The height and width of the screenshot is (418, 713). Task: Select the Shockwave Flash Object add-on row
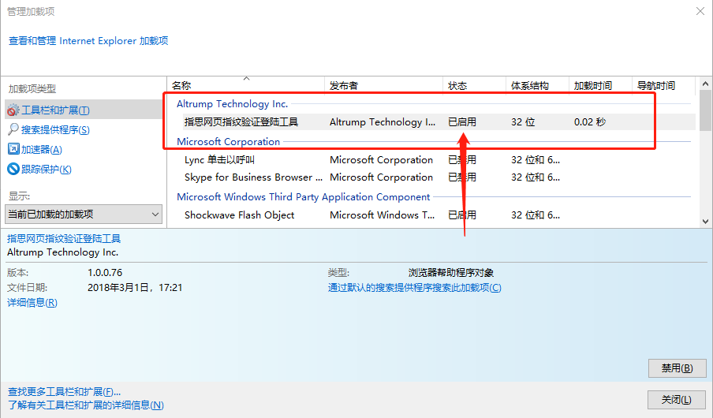point(439,215)
